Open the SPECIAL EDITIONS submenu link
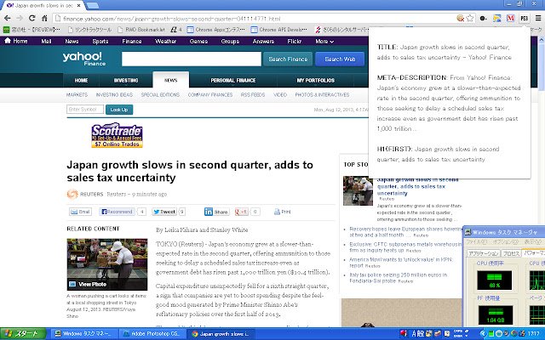 coord(160,94)
